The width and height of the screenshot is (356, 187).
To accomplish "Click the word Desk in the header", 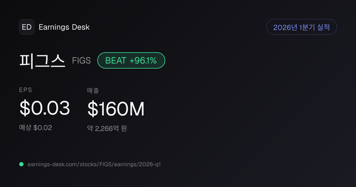I will coord(81,27).
